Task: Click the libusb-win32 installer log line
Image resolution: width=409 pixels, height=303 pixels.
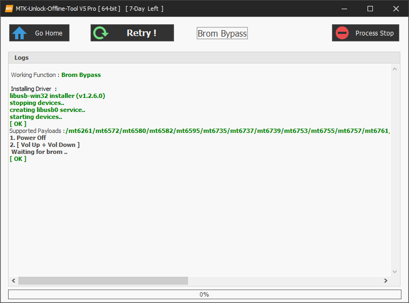Action: pyautogui.click(x=57, y=96)
